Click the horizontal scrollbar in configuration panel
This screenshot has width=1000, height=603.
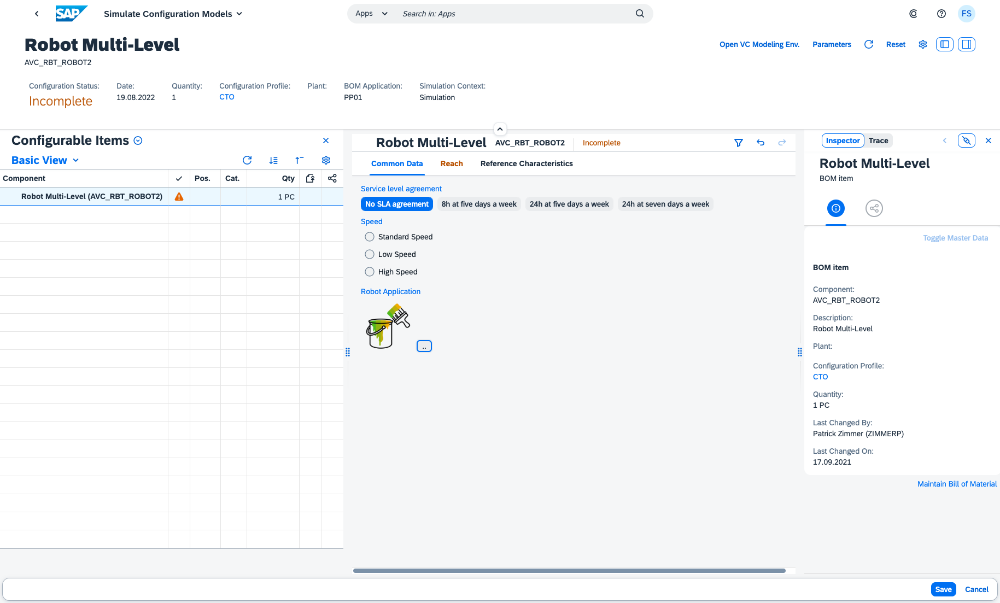569,571
